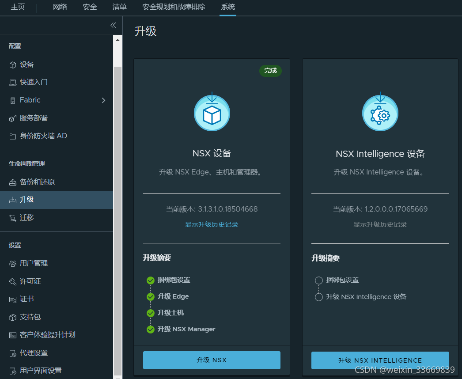Click green checkmark beside 升级主机
The width and height of the screenshot is (462, 379).
[151, 313]
